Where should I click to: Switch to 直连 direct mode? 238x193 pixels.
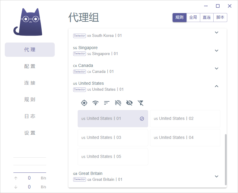coord(207,18)
